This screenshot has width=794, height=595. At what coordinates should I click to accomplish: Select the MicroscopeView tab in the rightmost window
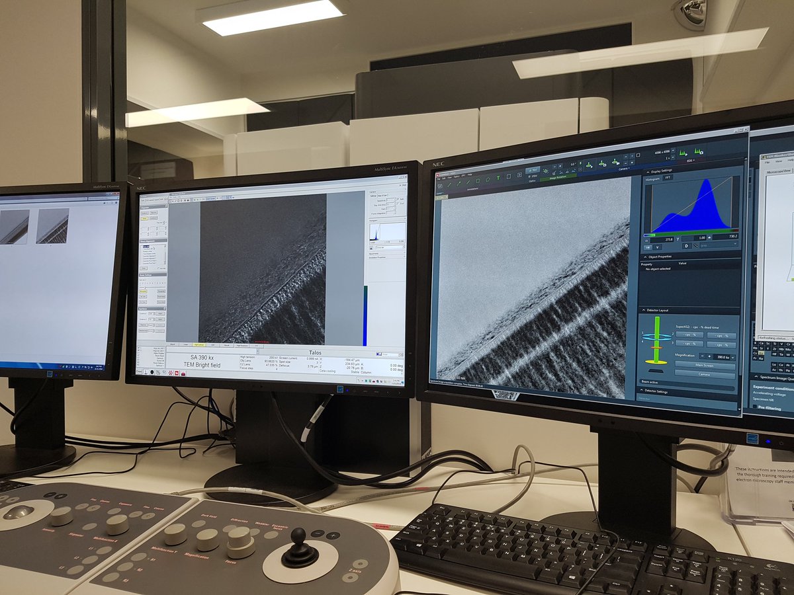point(779,172)
